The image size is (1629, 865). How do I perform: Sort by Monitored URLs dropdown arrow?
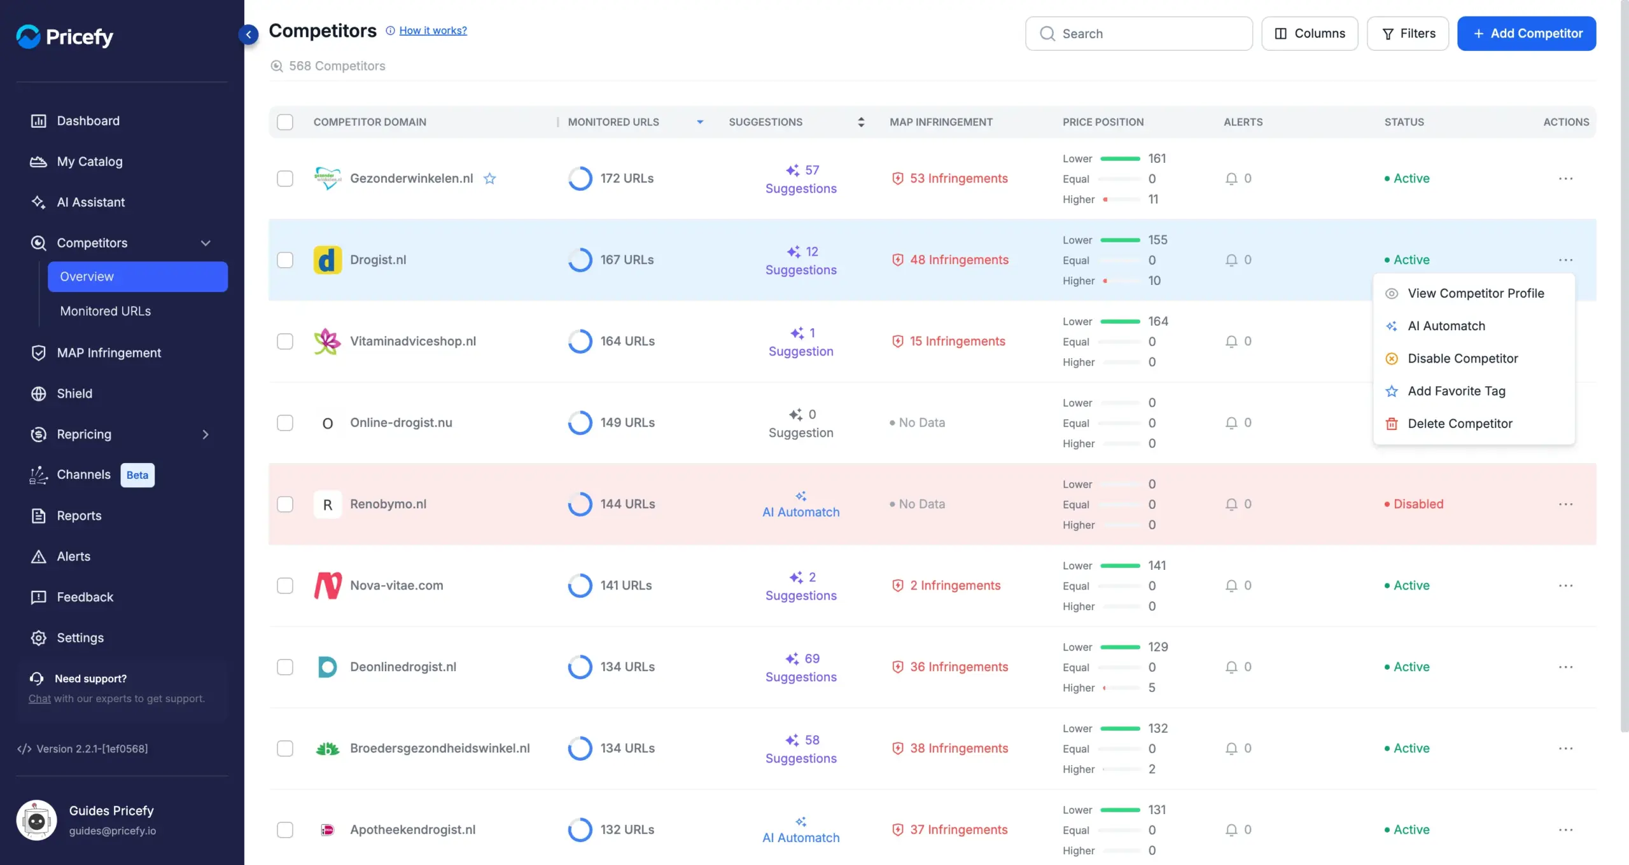700,122
